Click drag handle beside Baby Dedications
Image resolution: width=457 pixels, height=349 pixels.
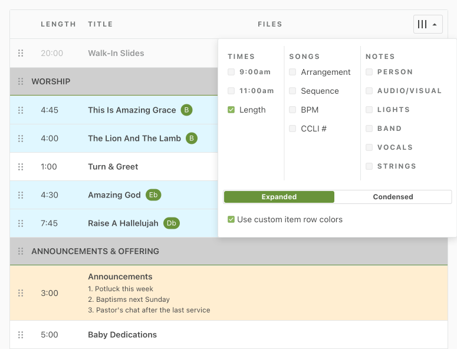pos(21,335)
